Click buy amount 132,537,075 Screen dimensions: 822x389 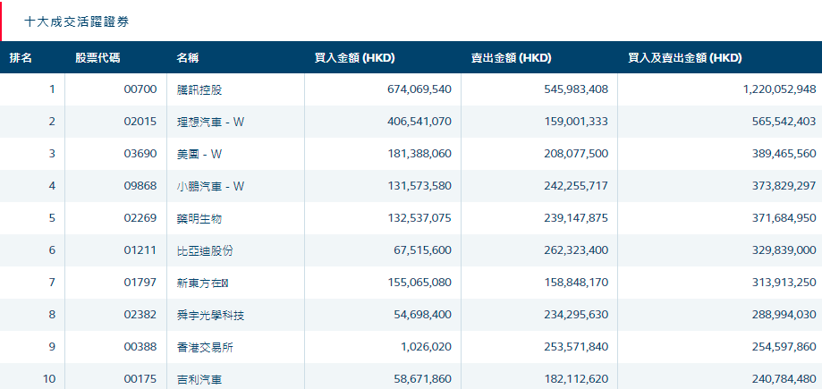point(419,218)
